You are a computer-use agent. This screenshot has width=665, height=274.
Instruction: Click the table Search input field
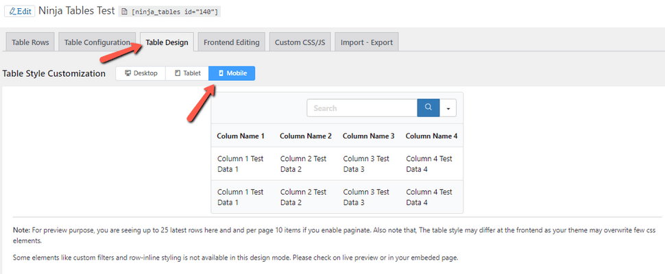(x=362, y=108)
